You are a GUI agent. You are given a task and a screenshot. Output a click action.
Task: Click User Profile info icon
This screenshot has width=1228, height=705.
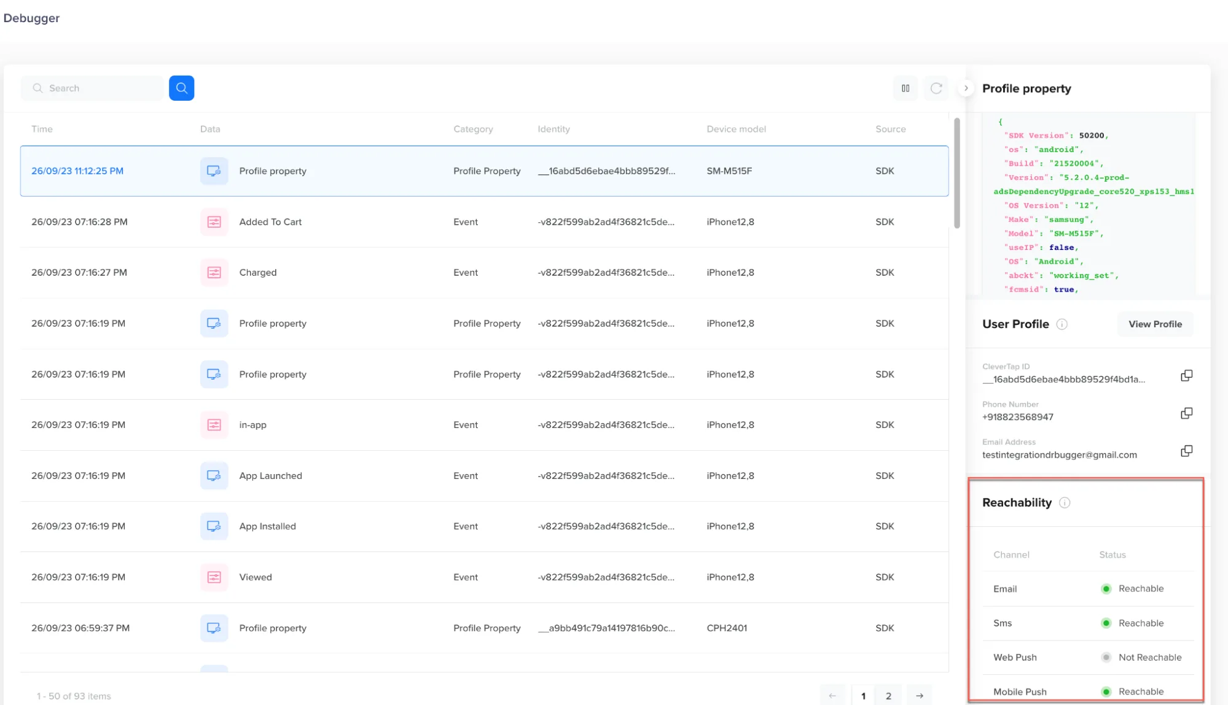tap(1062, 324)
